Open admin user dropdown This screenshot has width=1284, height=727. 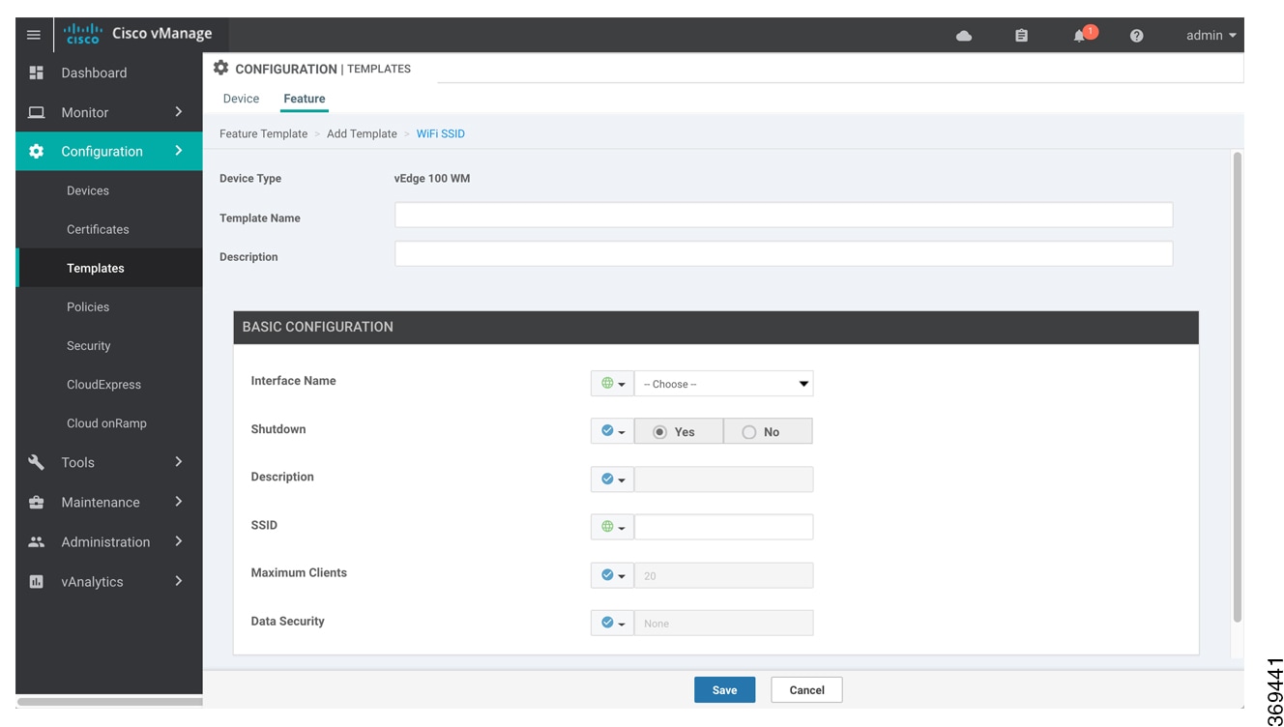(x=1211, y=36)
